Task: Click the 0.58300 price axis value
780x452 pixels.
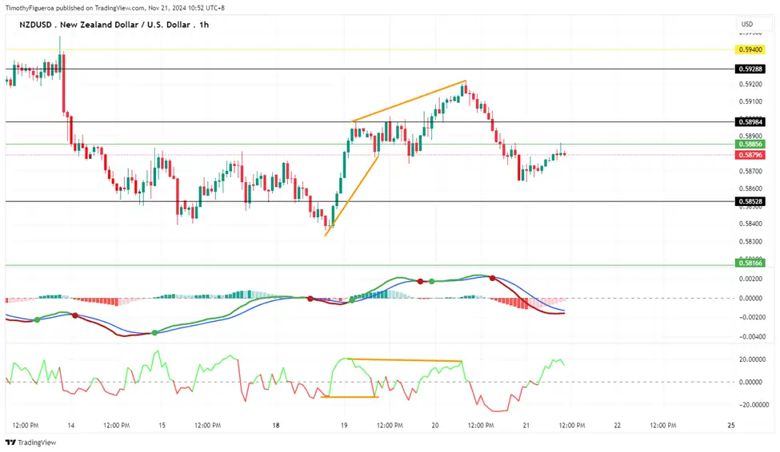Action: pos(750,242)
